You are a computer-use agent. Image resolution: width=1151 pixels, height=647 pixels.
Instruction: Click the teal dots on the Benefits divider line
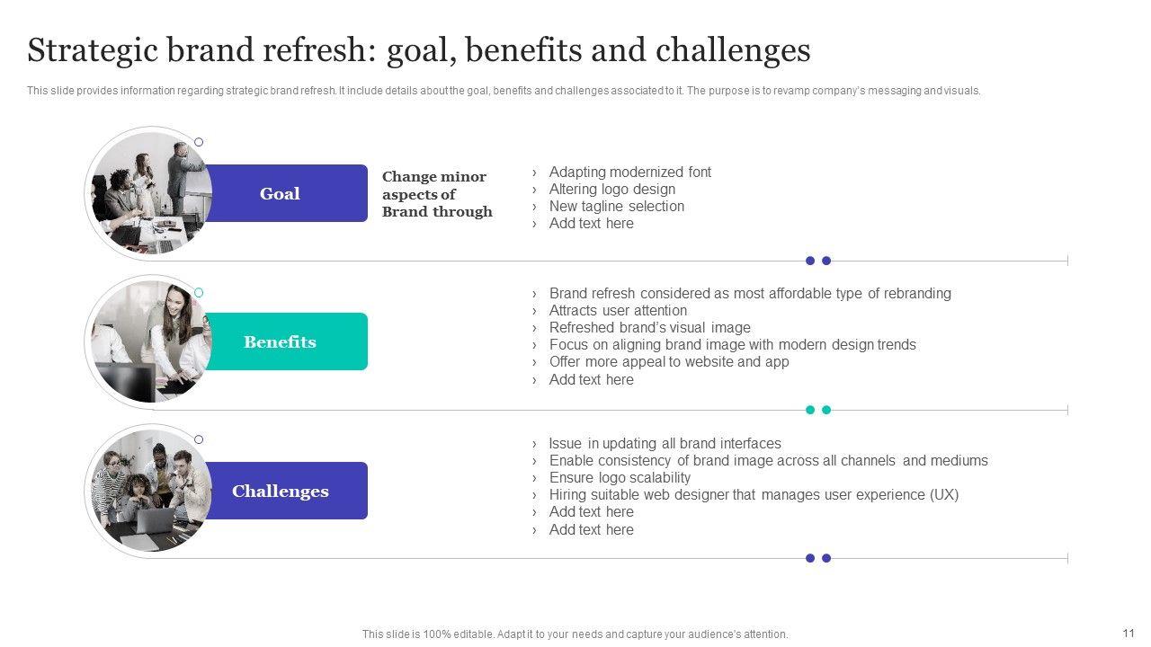(818, 410)
